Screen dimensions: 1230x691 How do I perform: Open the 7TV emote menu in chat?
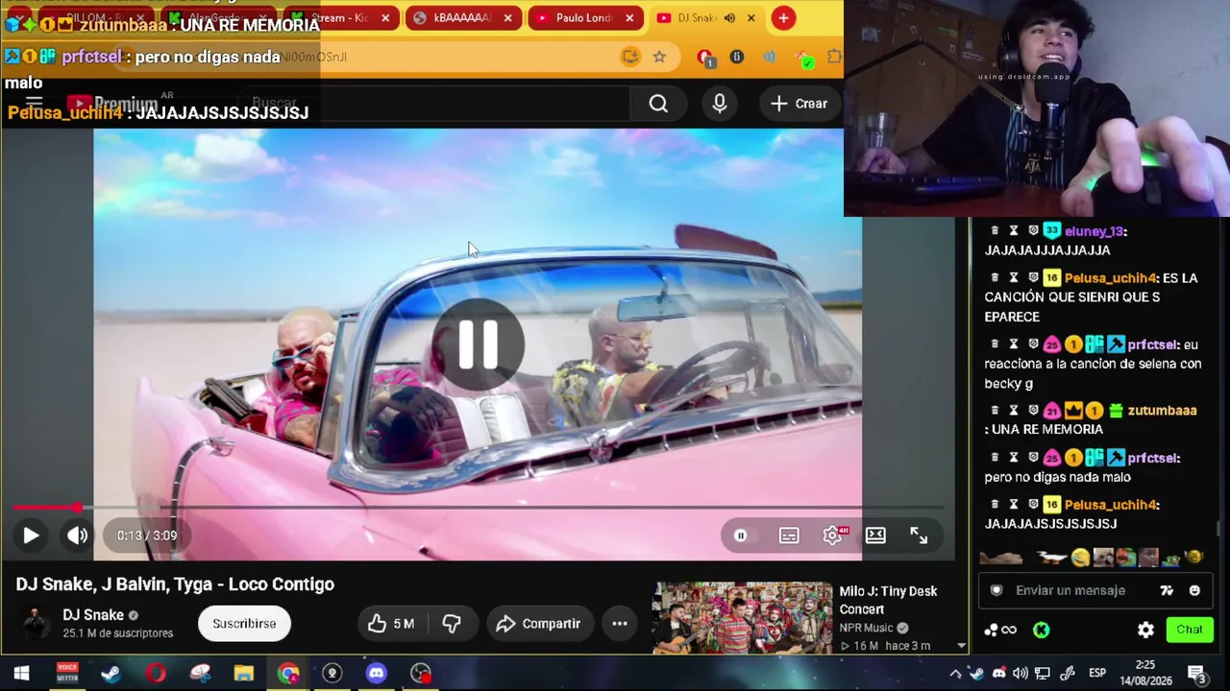(x=1167, y=590)
